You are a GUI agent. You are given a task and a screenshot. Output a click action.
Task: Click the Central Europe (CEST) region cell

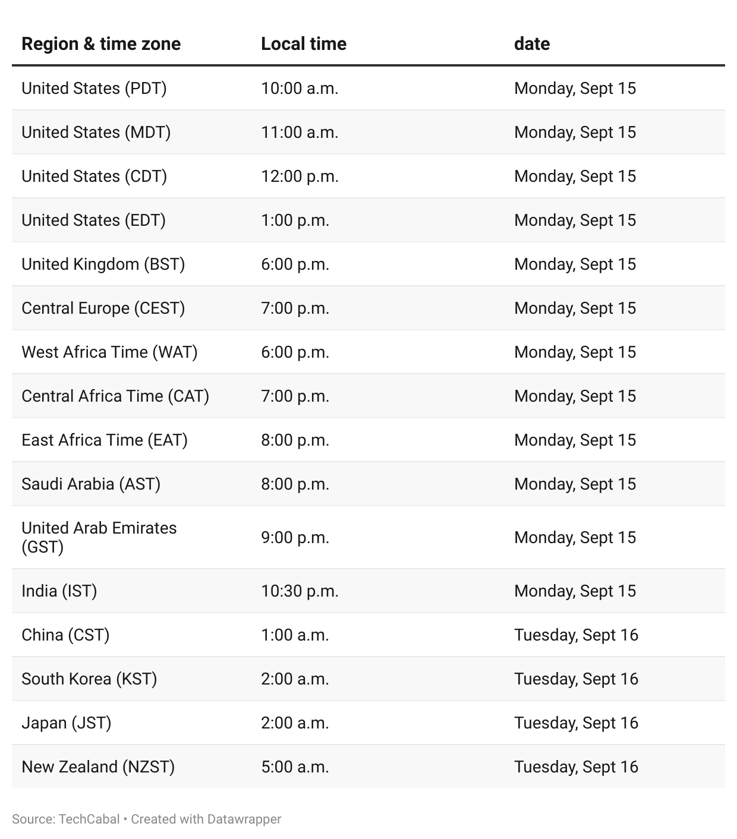click(103, 308)
